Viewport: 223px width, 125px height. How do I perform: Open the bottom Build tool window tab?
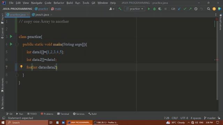point(92,114)
